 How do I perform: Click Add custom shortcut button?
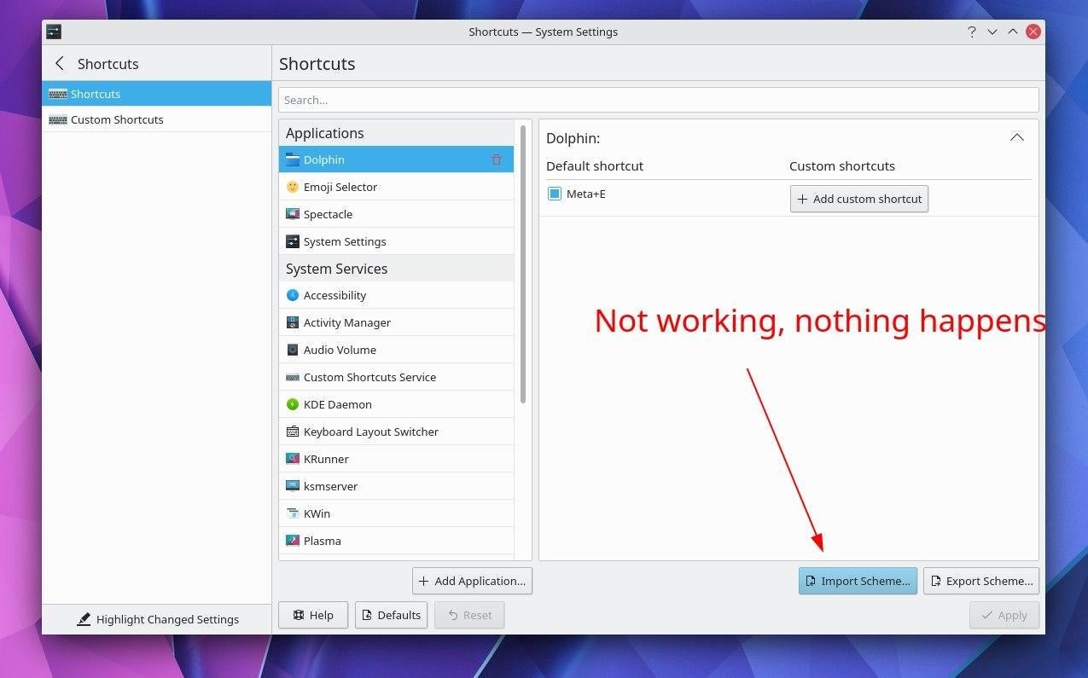(x=858, y=199)
